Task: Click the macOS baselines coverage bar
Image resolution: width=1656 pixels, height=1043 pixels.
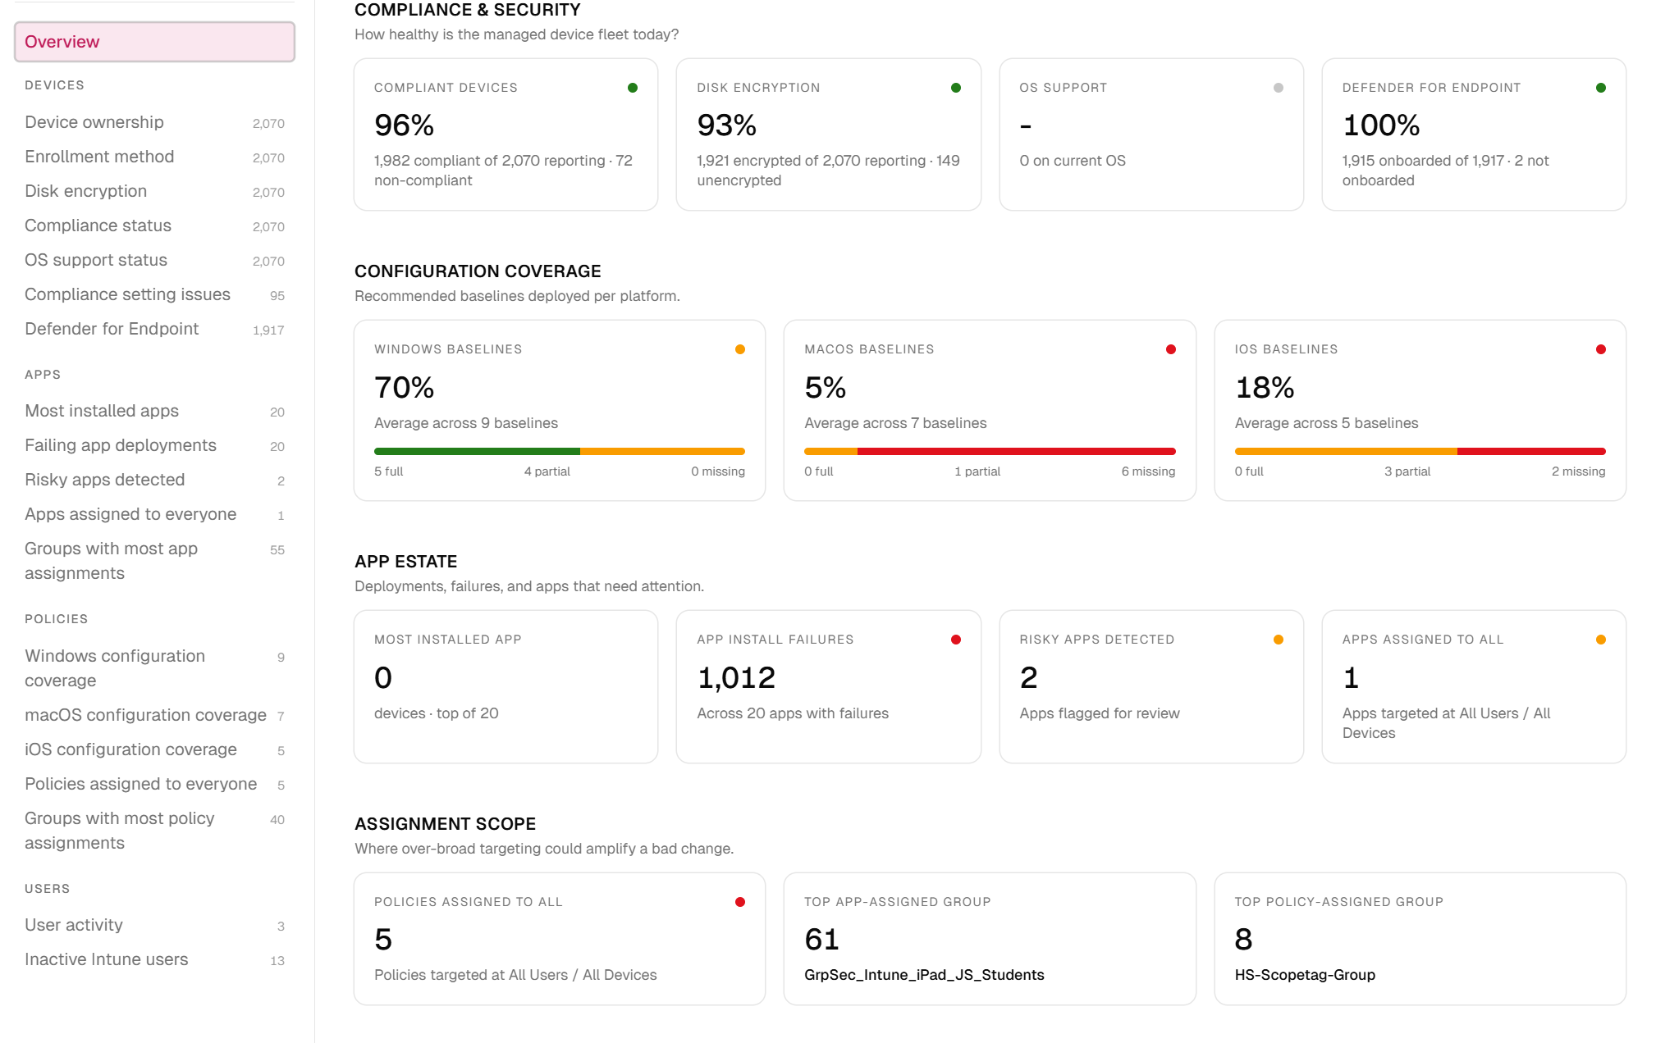Action: tap(990, 451)
